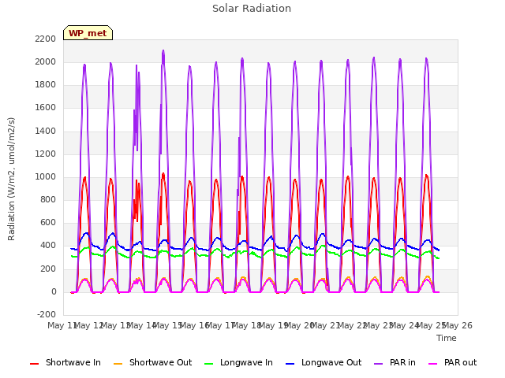Click the 800 y-axis tick label
Screen dimensions: 505x378
[48, 200]
